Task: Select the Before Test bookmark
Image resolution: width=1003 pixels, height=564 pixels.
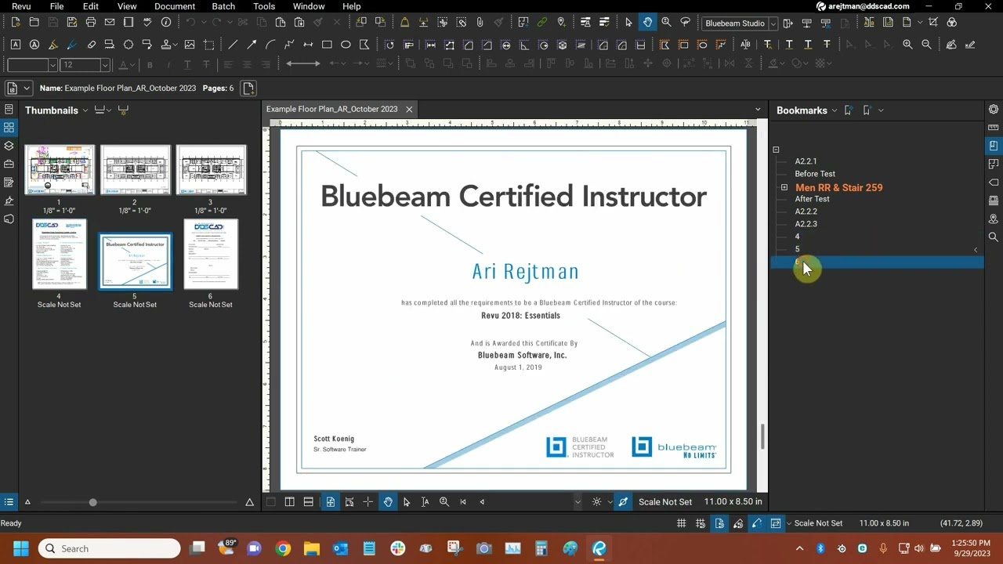Action: (815, 174)
